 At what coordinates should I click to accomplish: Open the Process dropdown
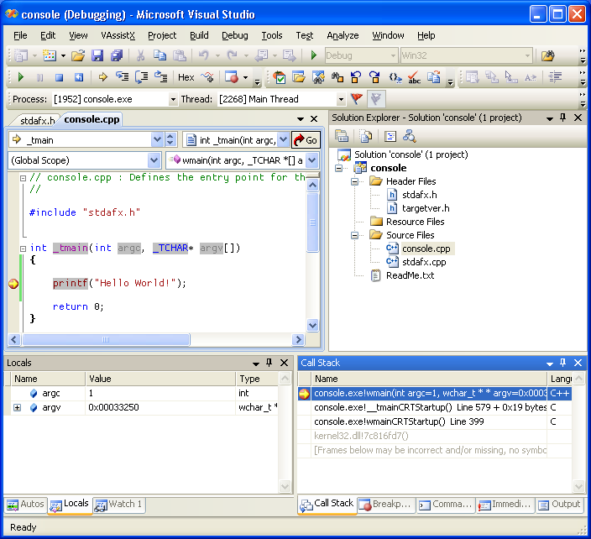[173, 99]
